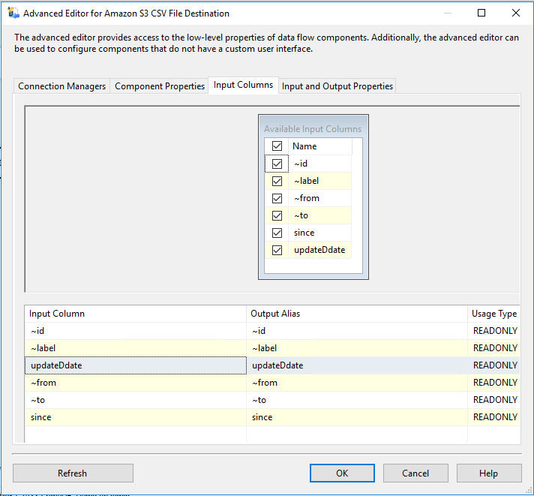This screenshot has height=496, width=534.
Task: Toggle the Name select-all checkbox
Action: click(x=277, y=146)
